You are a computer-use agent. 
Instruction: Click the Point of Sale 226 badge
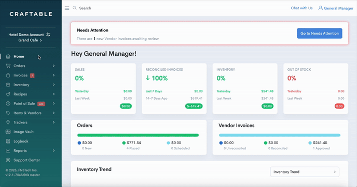(x=41, y=104)
